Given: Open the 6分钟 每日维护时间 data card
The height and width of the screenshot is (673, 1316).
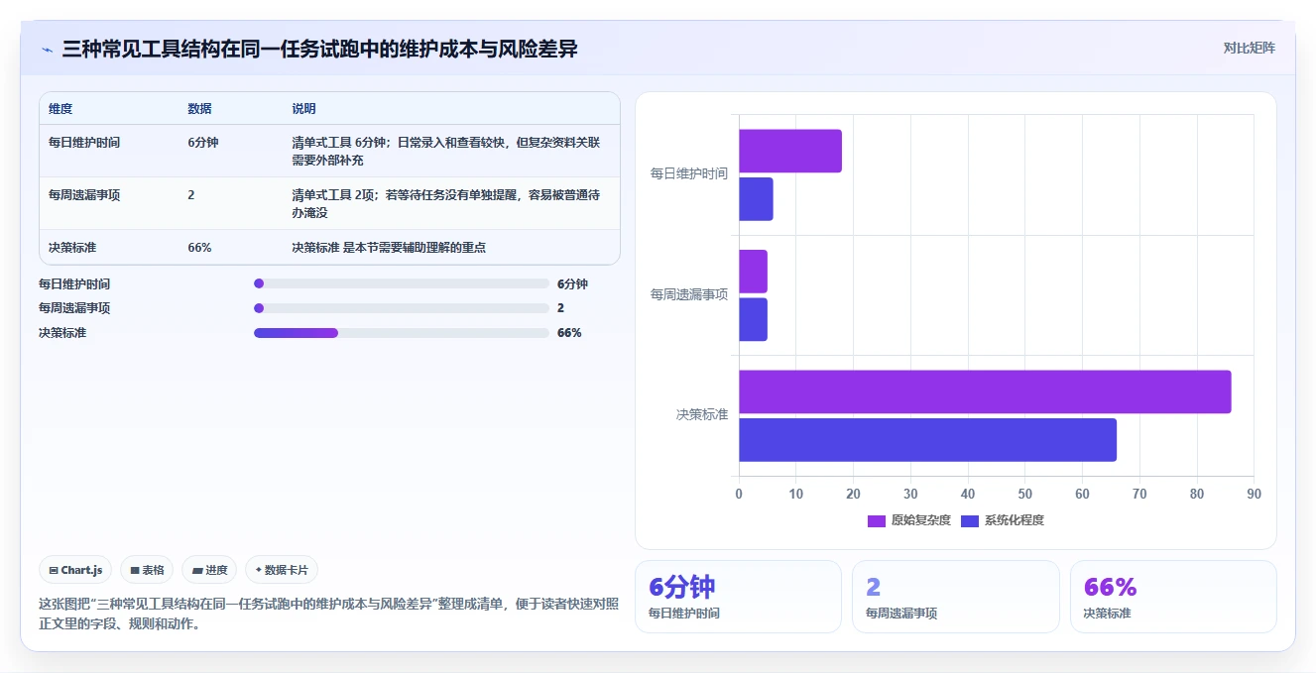Looking at the screenshot, I should pos(738,597).
